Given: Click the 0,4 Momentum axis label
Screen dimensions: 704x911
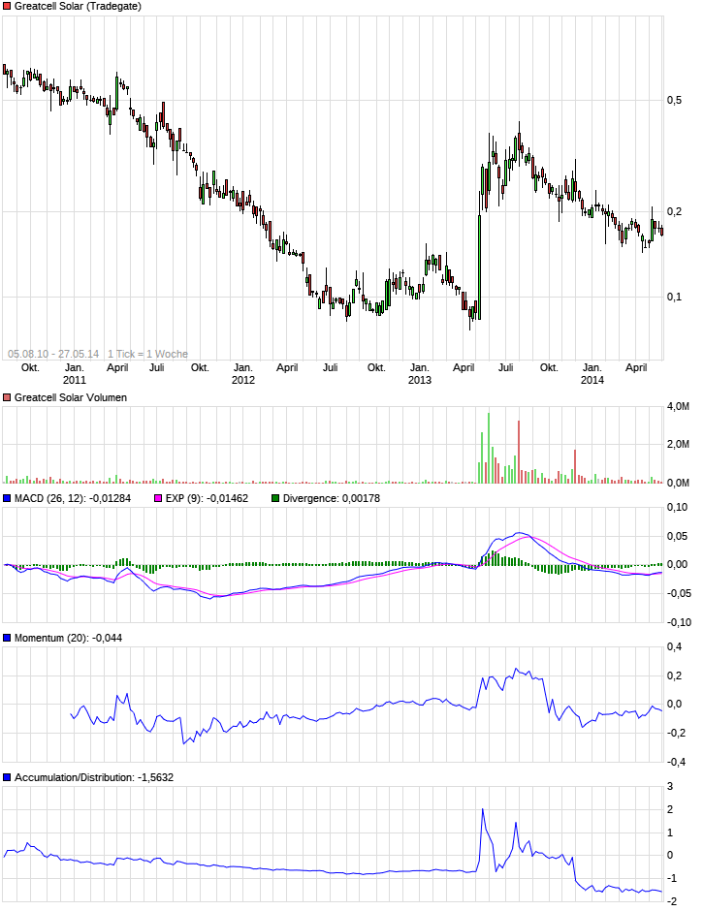Looking at the screenshot, I should coord(674,646).
